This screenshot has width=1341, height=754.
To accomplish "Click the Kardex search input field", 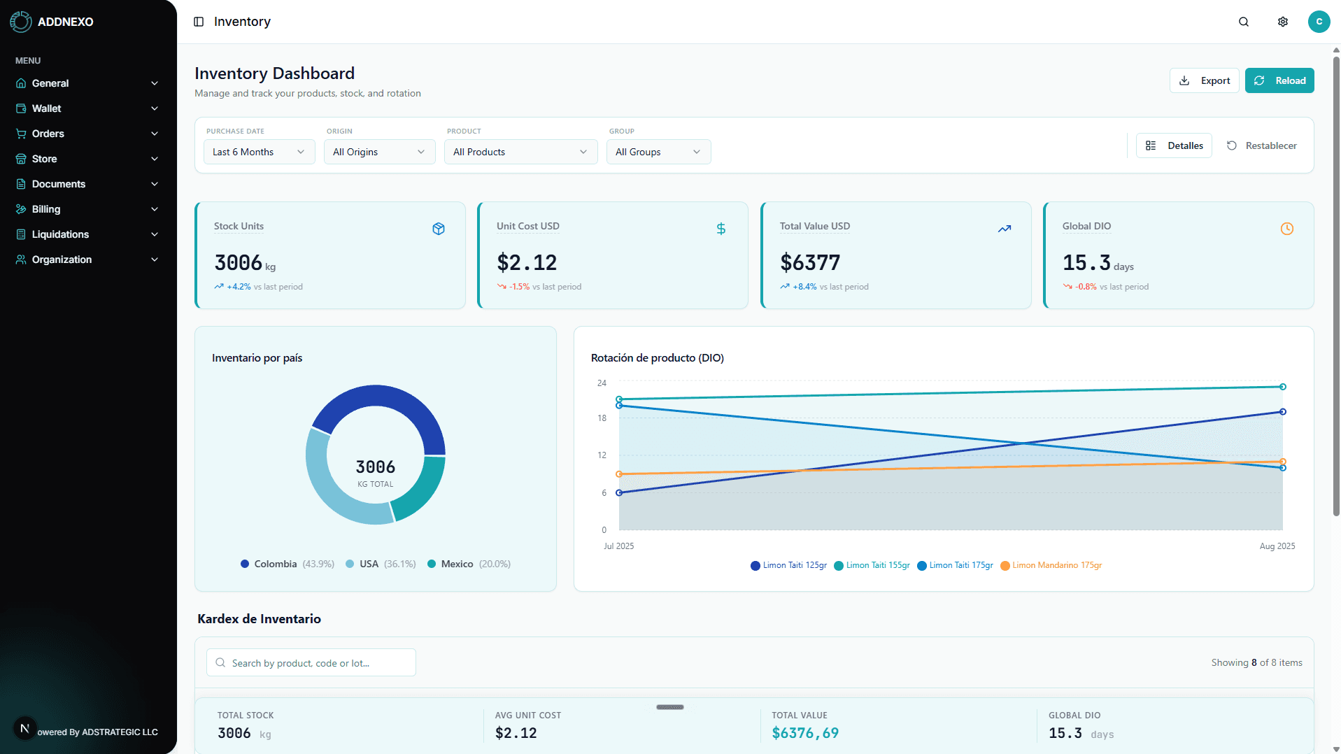I will (311, 662).
